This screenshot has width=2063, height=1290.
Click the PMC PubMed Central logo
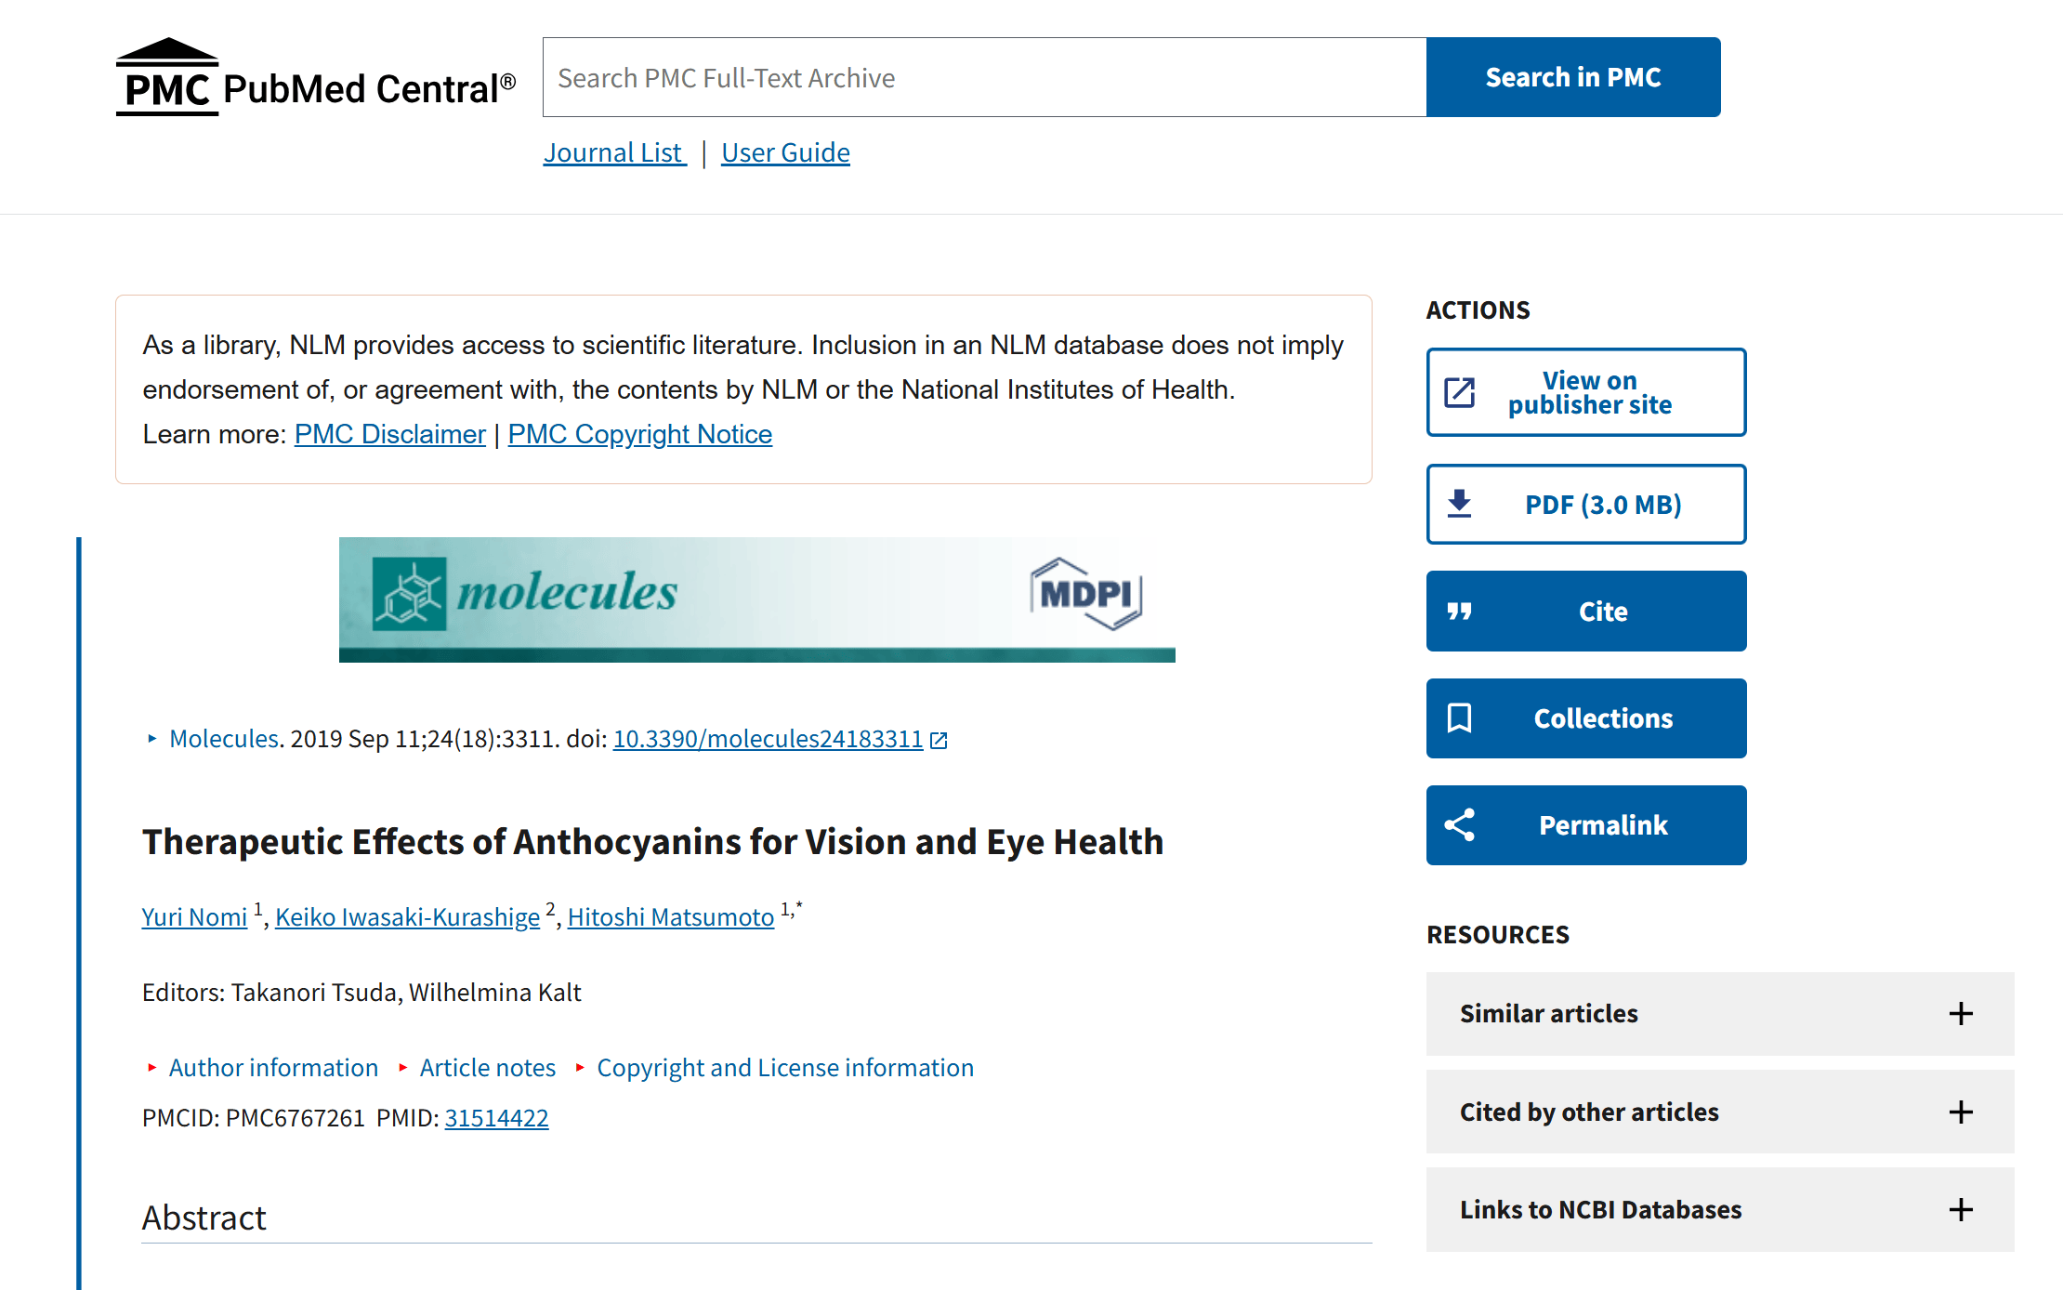coord(316,77)
